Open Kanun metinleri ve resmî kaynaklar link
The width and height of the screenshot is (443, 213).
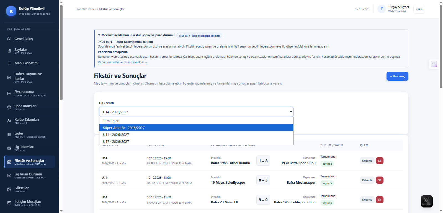123,62
